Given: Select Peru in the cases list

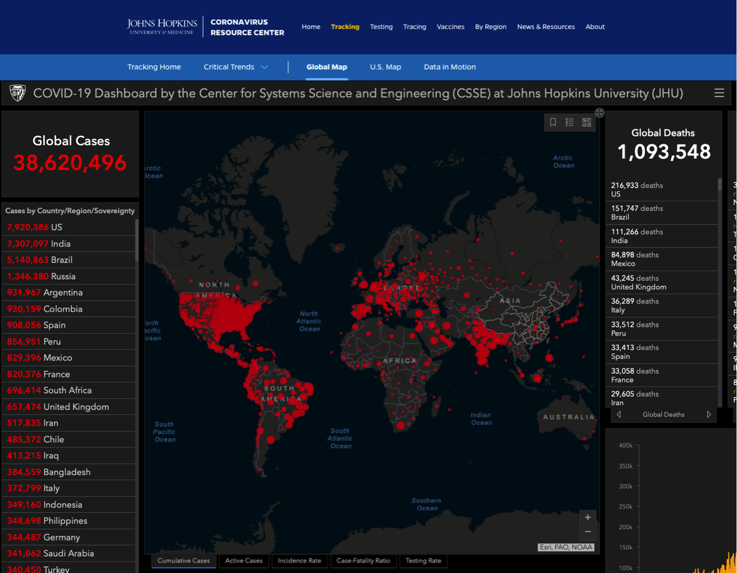Looking at the screenshot, I should [x=68, y=341].
